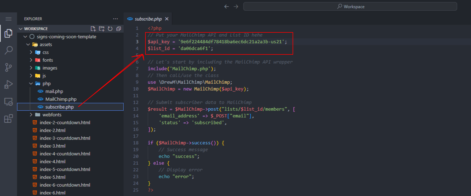Open the Run and Debug view

[8, 84]
